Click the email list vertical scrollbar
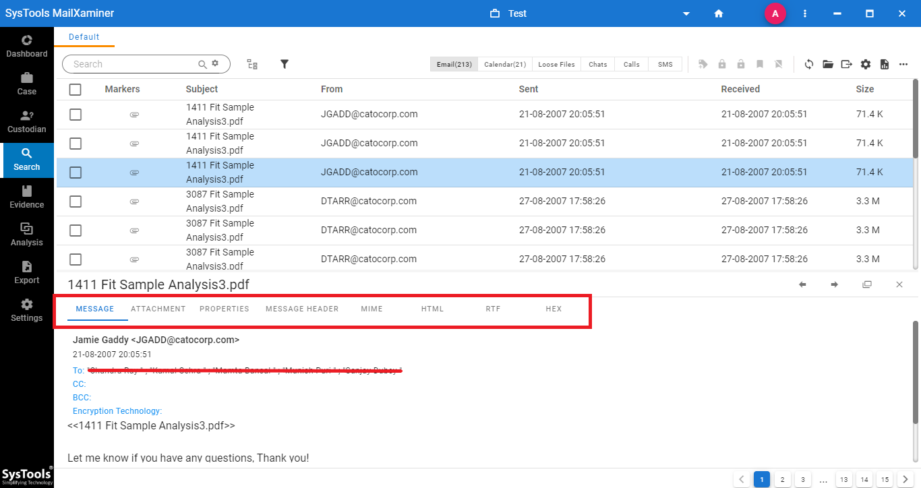The height and width of the screenshot is (488, 921). [916, 119]
